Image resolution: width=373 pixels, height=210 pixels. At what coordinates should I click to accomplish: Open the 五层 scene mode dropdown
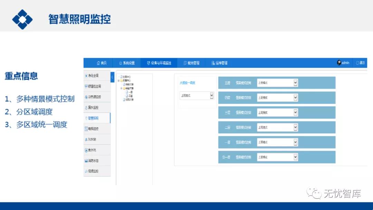tap(295, 83)
